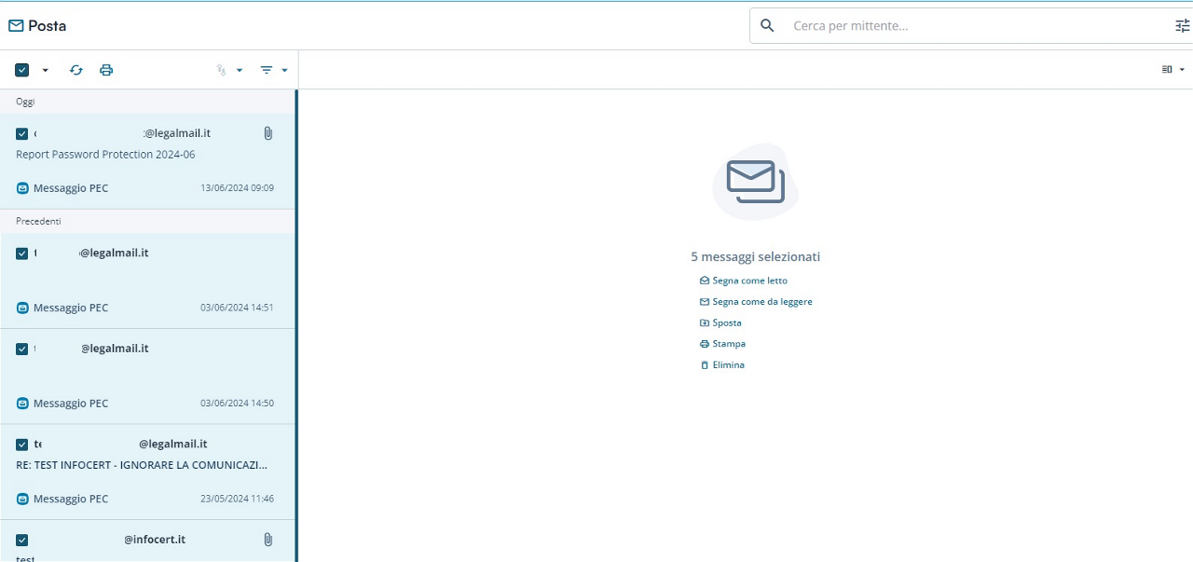Choose Segna come letto action
Screen dimensions: 1193x562
coord(749,281)
